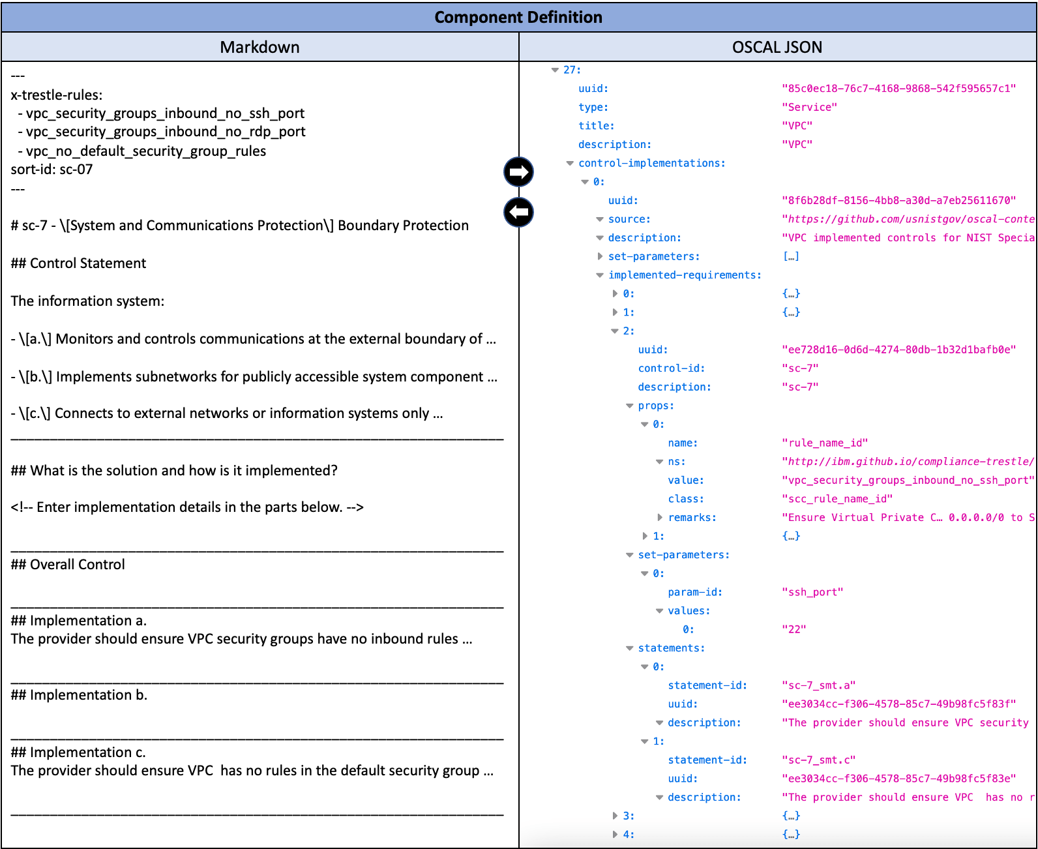Click "What is the solution" heading
The image size is (1038, 849).
tap(174, 471)
